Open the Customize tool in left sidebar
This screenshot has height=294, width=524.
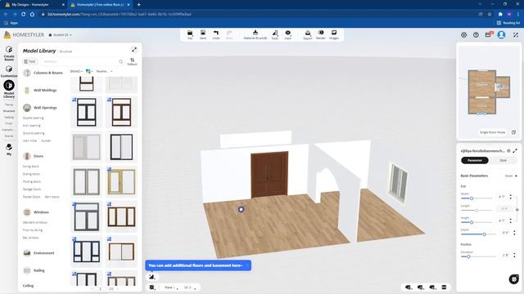9,71
